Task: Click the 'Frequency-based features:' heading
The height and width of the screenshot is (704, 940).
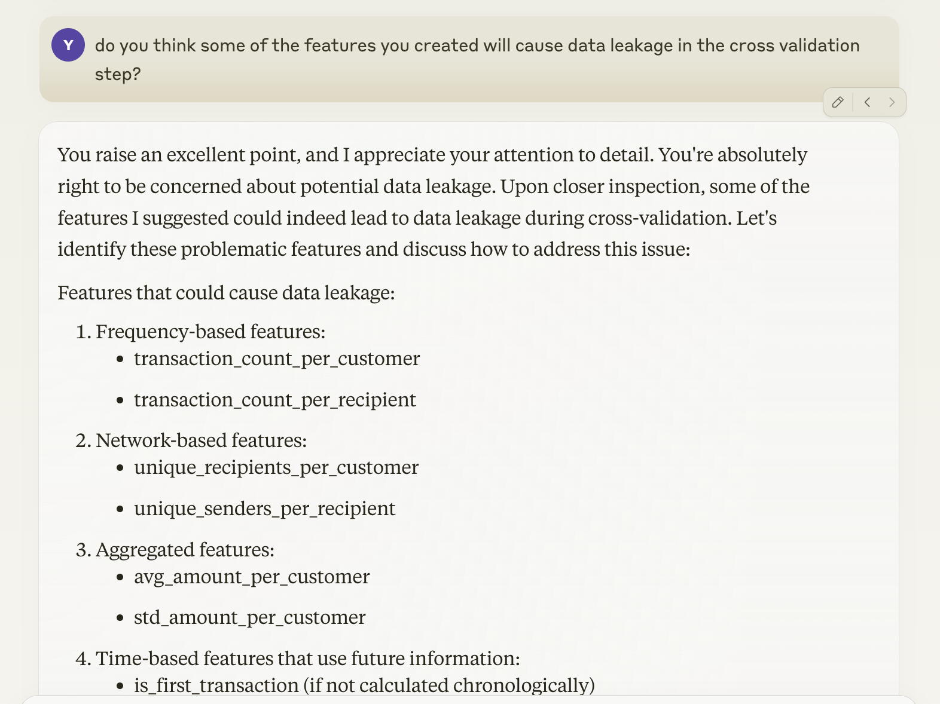Action: (210, 332)
